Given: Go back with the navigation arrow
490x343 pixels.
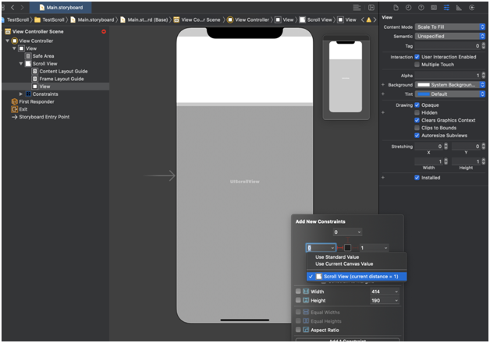Looking at the screenshot, I should pos(12,7).
